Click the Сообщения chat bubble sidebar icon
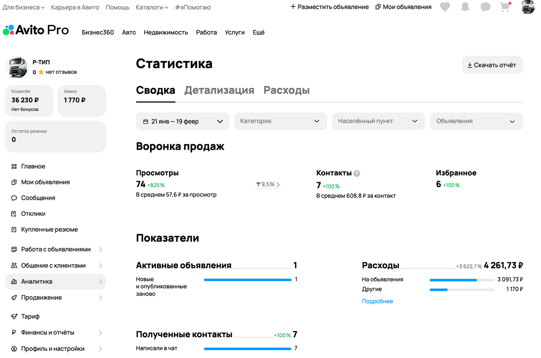Viewport: 541px width, 358px height. (x=14, y=198)
